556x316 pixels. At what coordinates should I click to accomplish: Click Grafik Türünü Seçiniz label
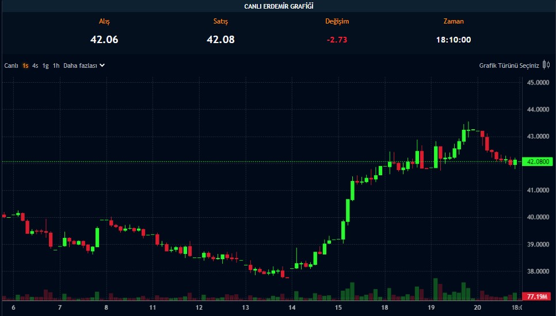point(509,65)
